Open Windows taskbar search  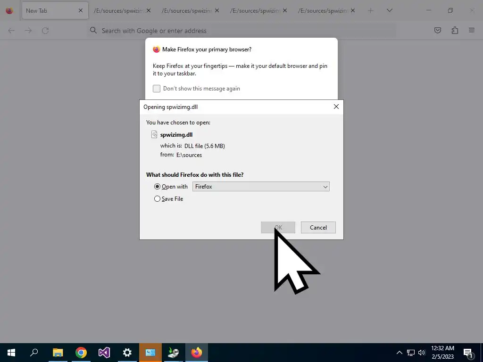[x=34, y=353]
